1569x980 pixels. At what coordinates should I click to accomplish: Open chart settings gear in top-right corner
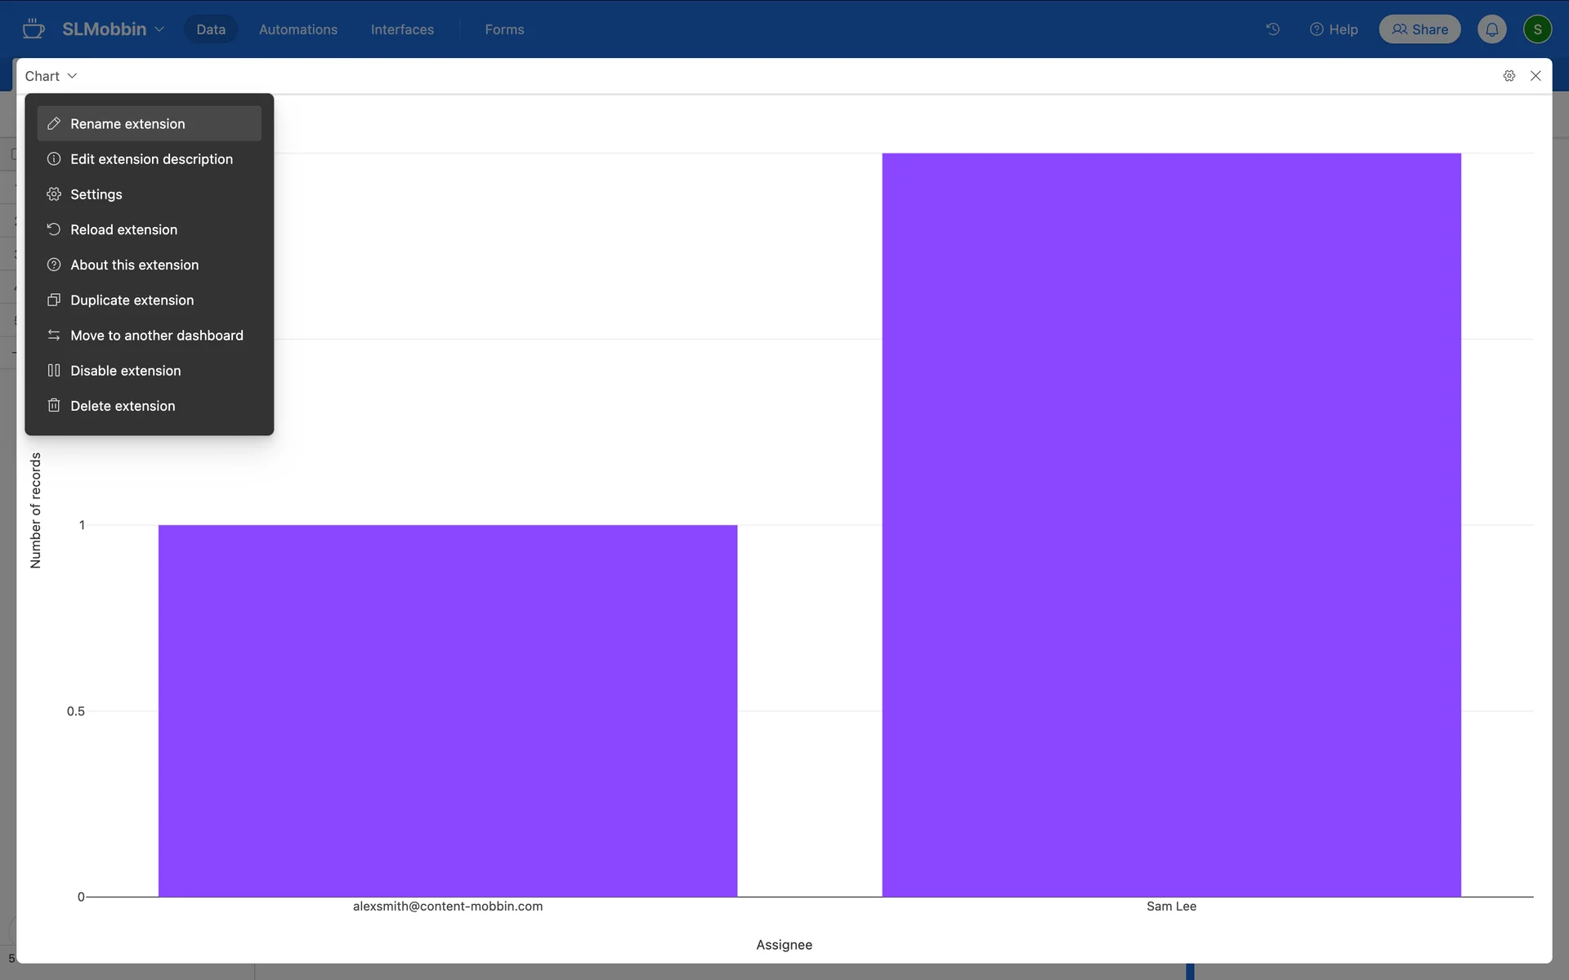[x=1509, y=76]
